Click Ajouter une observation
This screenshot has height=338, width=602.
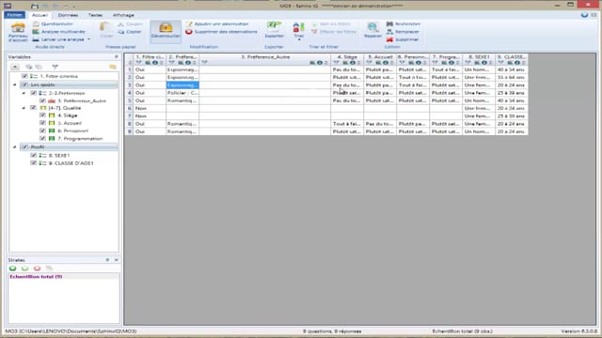click(x=217, y=23)
